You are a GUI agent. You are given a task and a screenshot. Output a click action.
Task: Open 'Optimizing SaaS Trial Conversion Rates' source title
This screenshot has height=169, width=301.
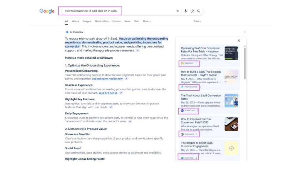click(200, 50)
